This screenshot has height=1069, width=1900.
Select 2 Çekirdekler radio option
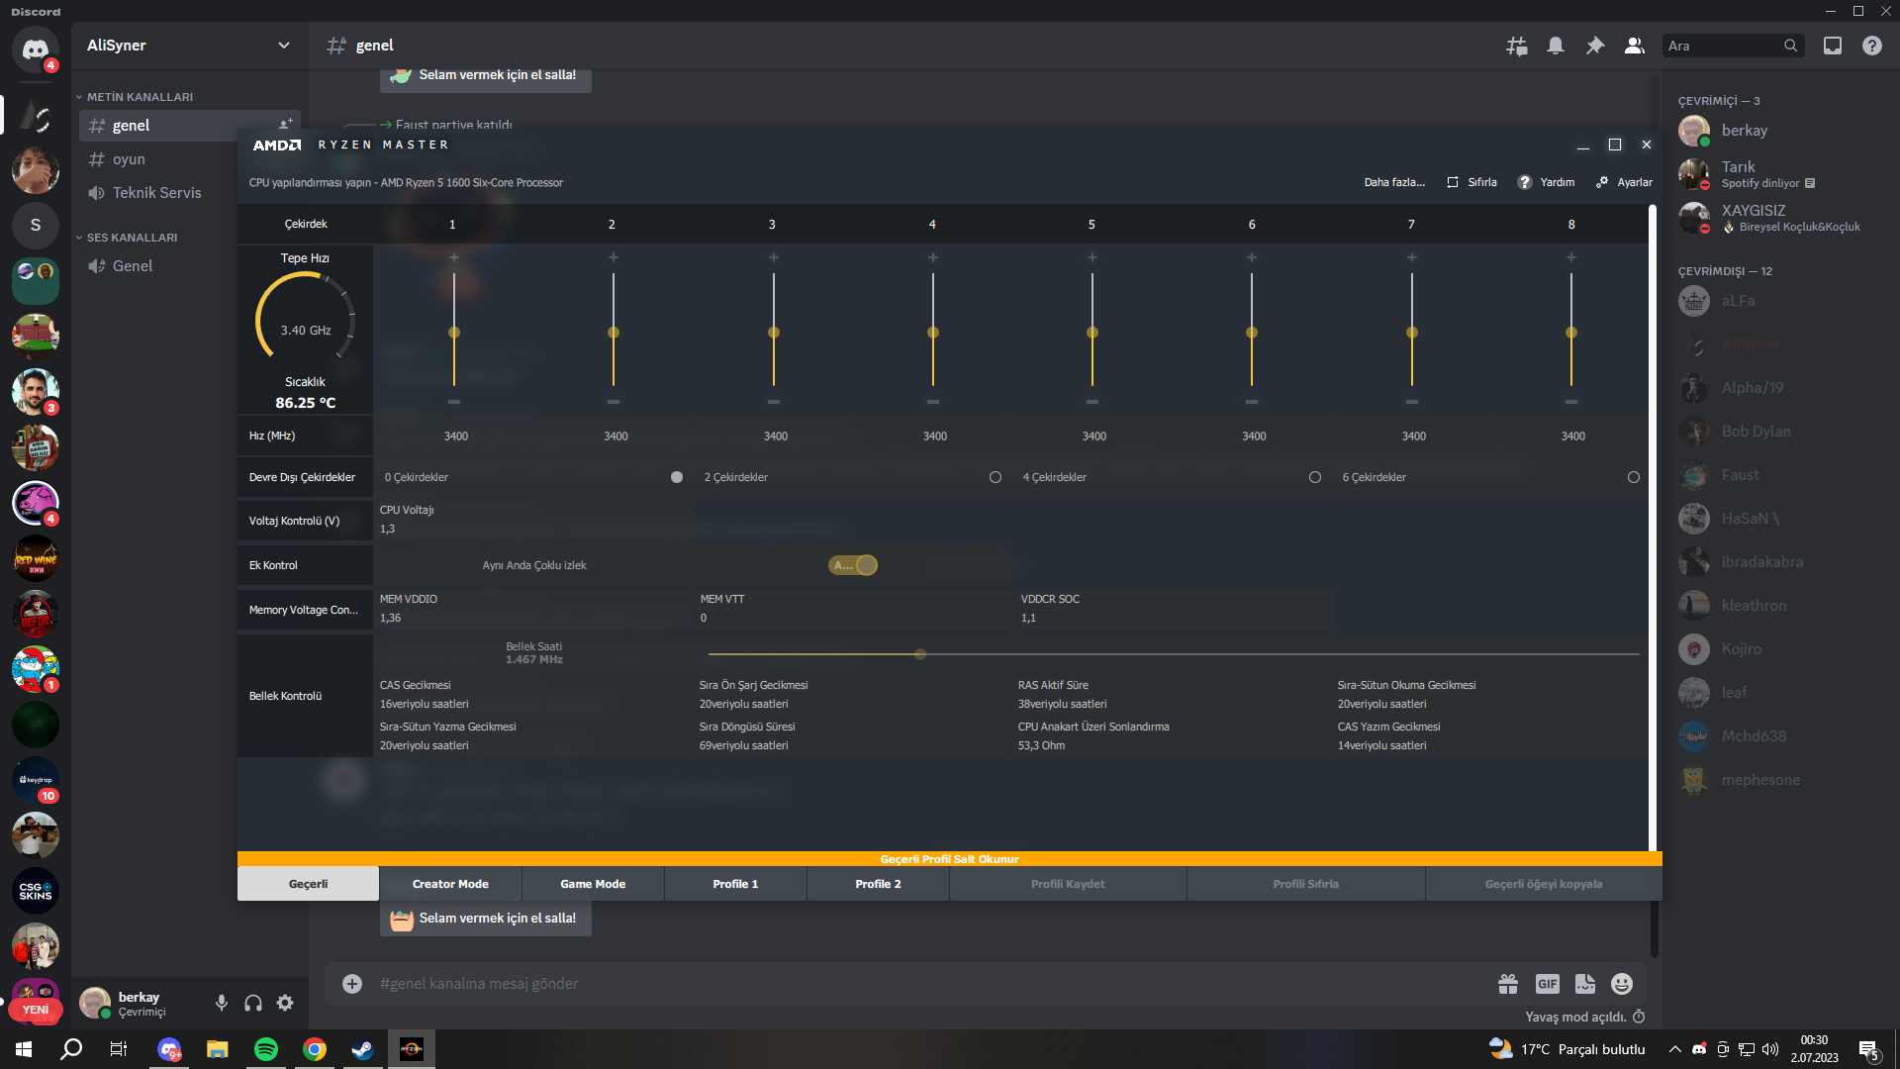pos(996,477)
